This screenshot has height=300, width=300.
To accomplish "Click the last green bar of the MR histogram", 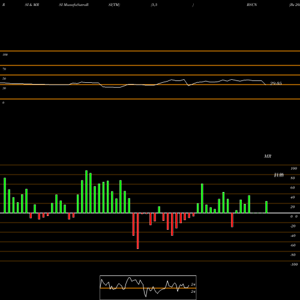I will click(266, 207).
